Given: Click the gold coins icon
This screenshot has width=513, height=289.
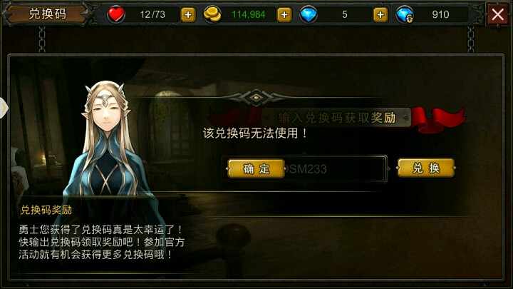Looking at the screenshot, I should 212,14.
